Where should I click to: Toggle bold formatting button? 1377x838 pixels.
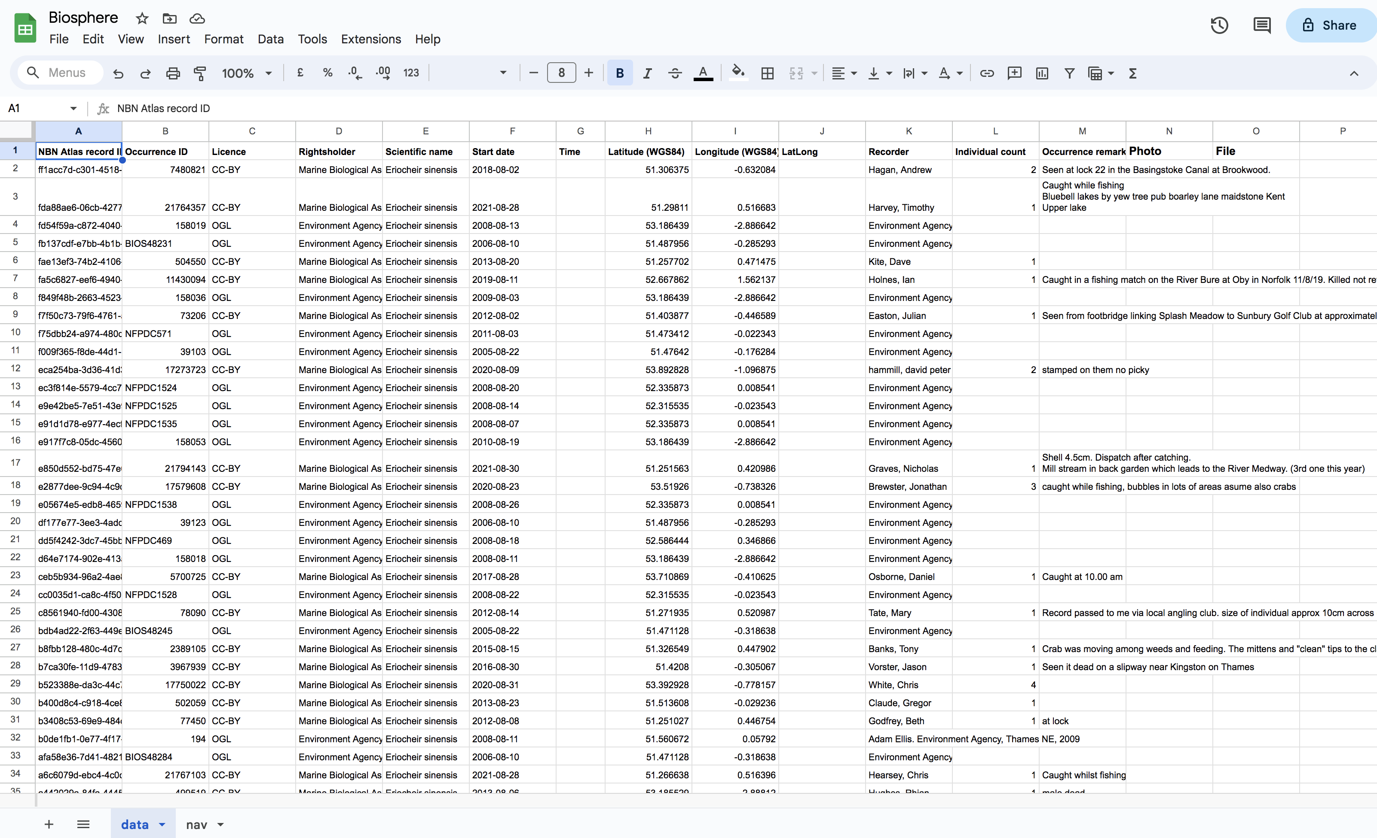point(619,73)
